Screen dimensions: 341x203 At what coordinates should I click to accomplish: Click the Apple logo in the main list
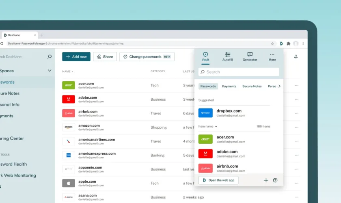pos(69,183)
